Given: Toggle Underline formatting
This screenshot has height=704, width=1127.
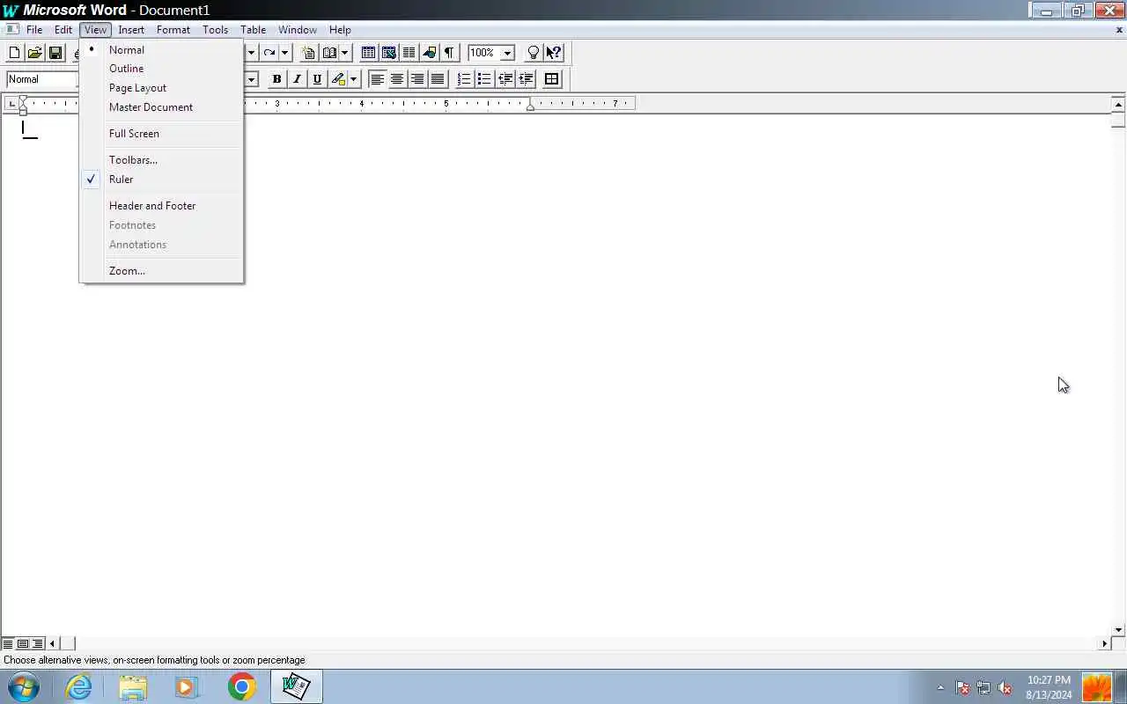Looking at the screenshot, I should click(317, 79).
